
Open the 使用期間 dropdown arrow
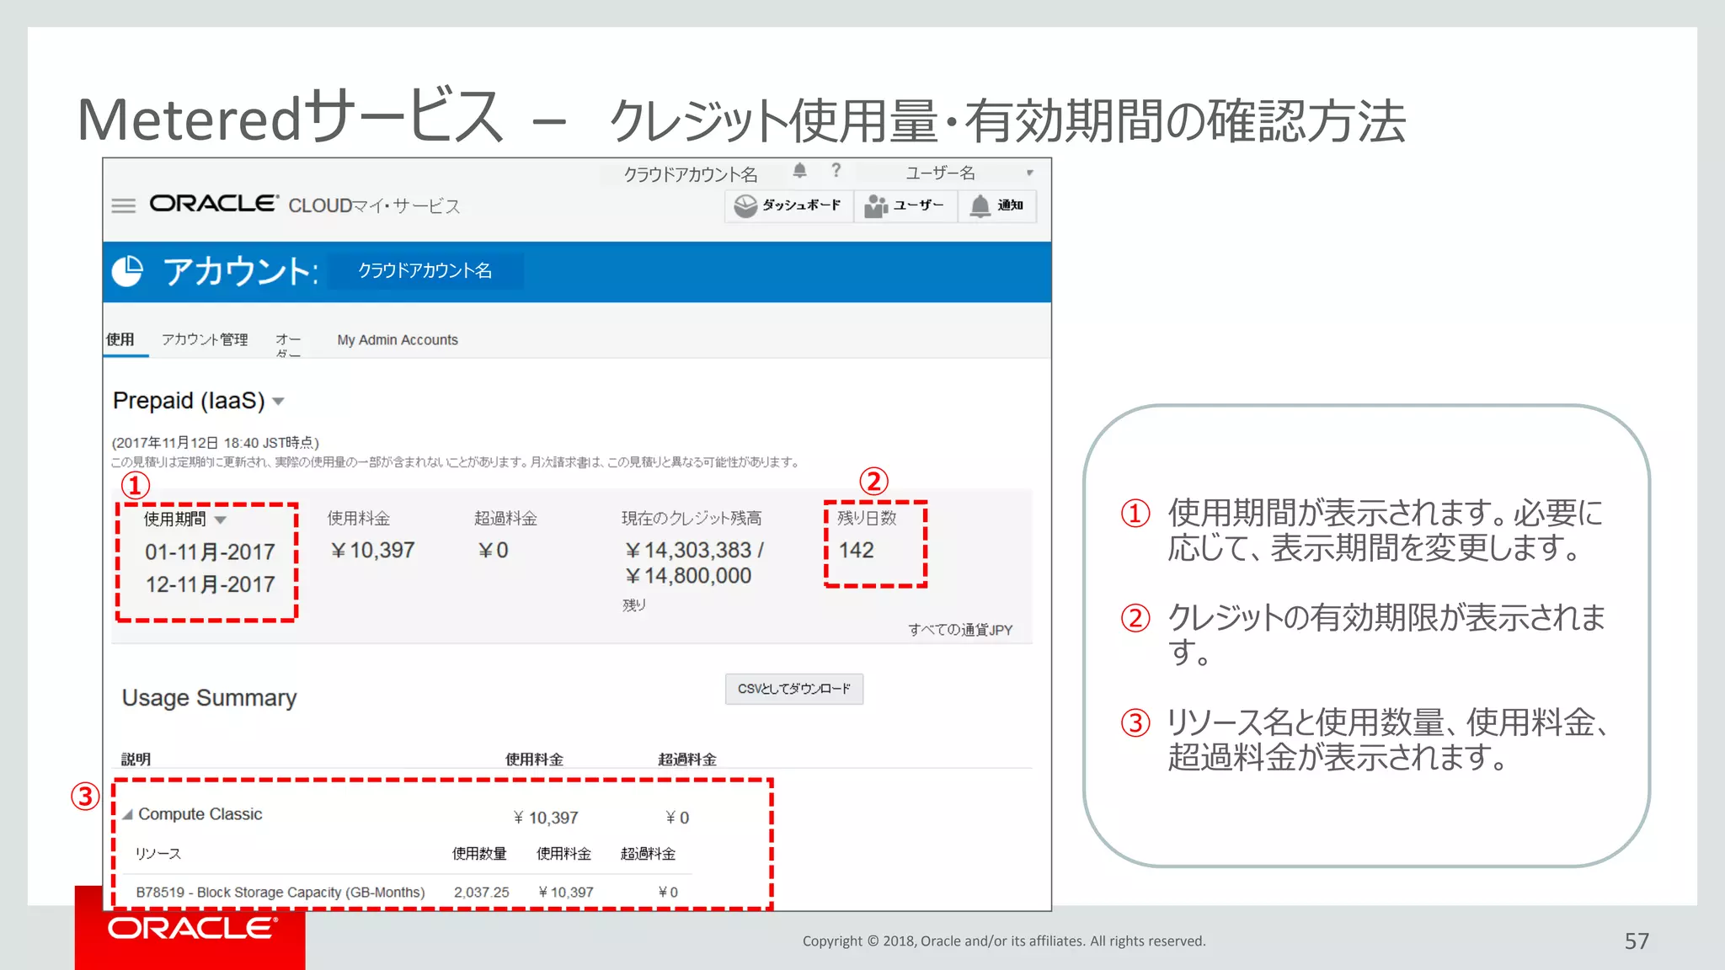[x=221, y=520]
